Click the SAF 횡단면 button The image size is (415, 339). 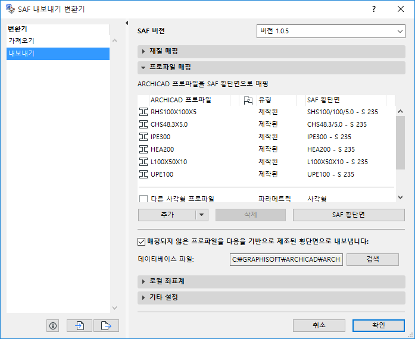pyautogui.click(x=348, y=215)
